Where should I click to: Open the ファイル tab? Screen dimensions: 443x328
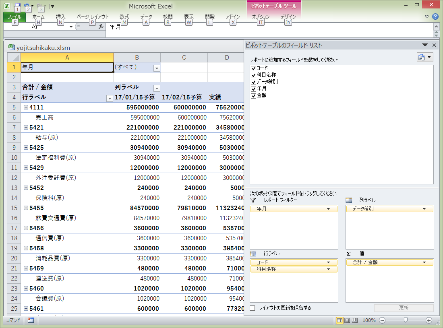click(14, 17)
